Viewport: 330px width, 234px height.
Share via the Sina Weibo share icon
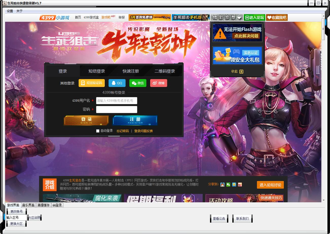240,185
